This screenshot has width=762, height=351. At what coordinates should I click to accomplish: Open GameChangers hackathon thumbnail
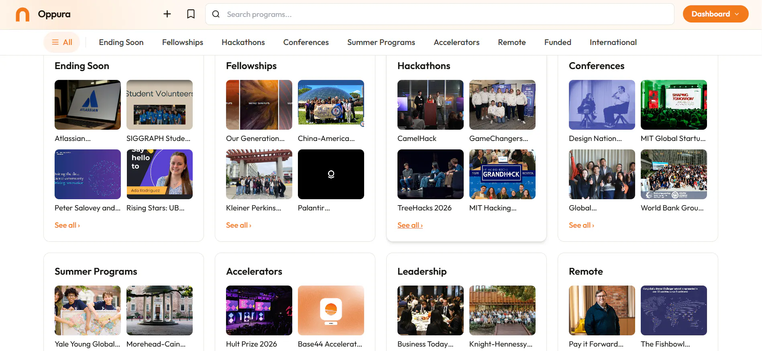[502, 105]
